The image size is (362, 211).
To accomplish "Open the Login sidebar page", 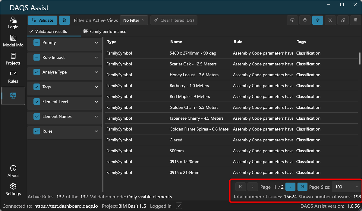I will (x=13, y=23).
